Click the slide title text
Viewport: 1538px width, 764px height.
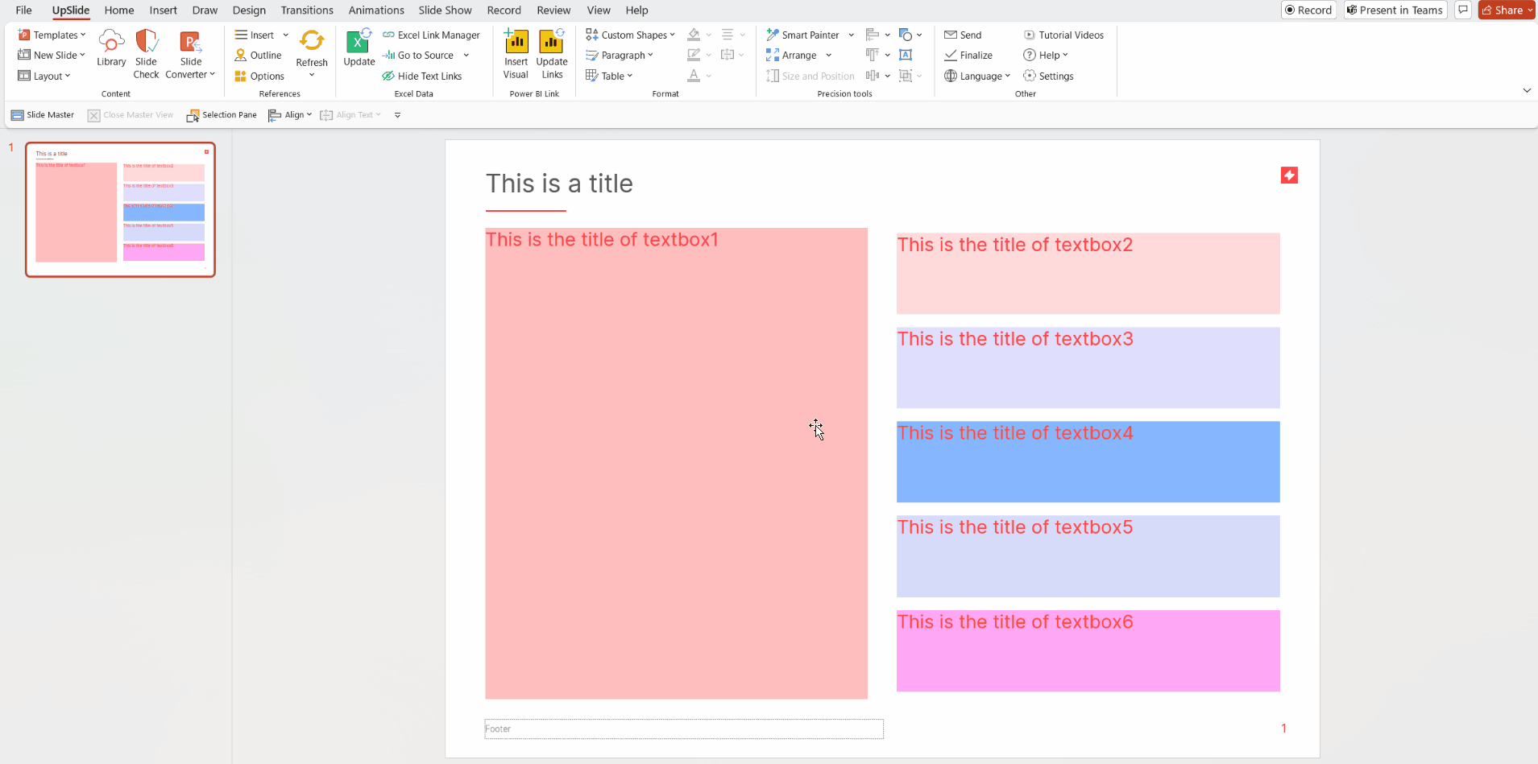pyautogui.click(x=559, y=184)
